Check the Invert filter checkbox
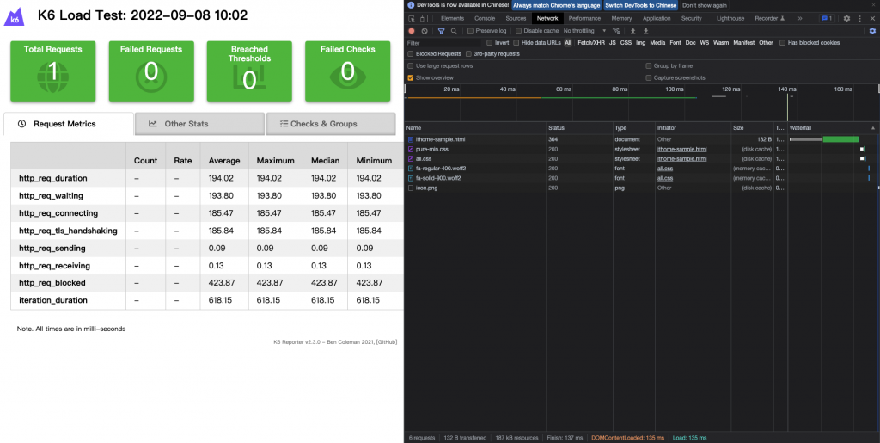The image size is (880, 443). pos(489,43)
